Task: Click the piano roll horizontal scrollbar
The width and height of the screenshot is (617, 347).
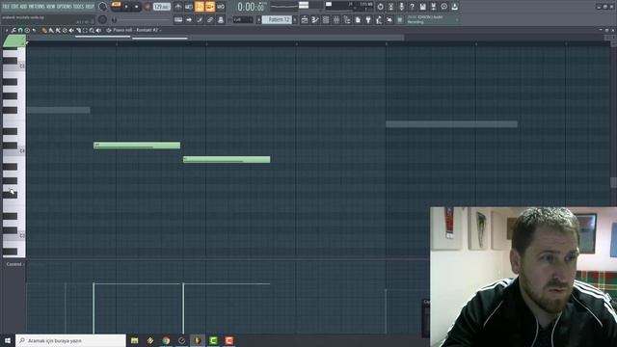Action: point(216,38)
